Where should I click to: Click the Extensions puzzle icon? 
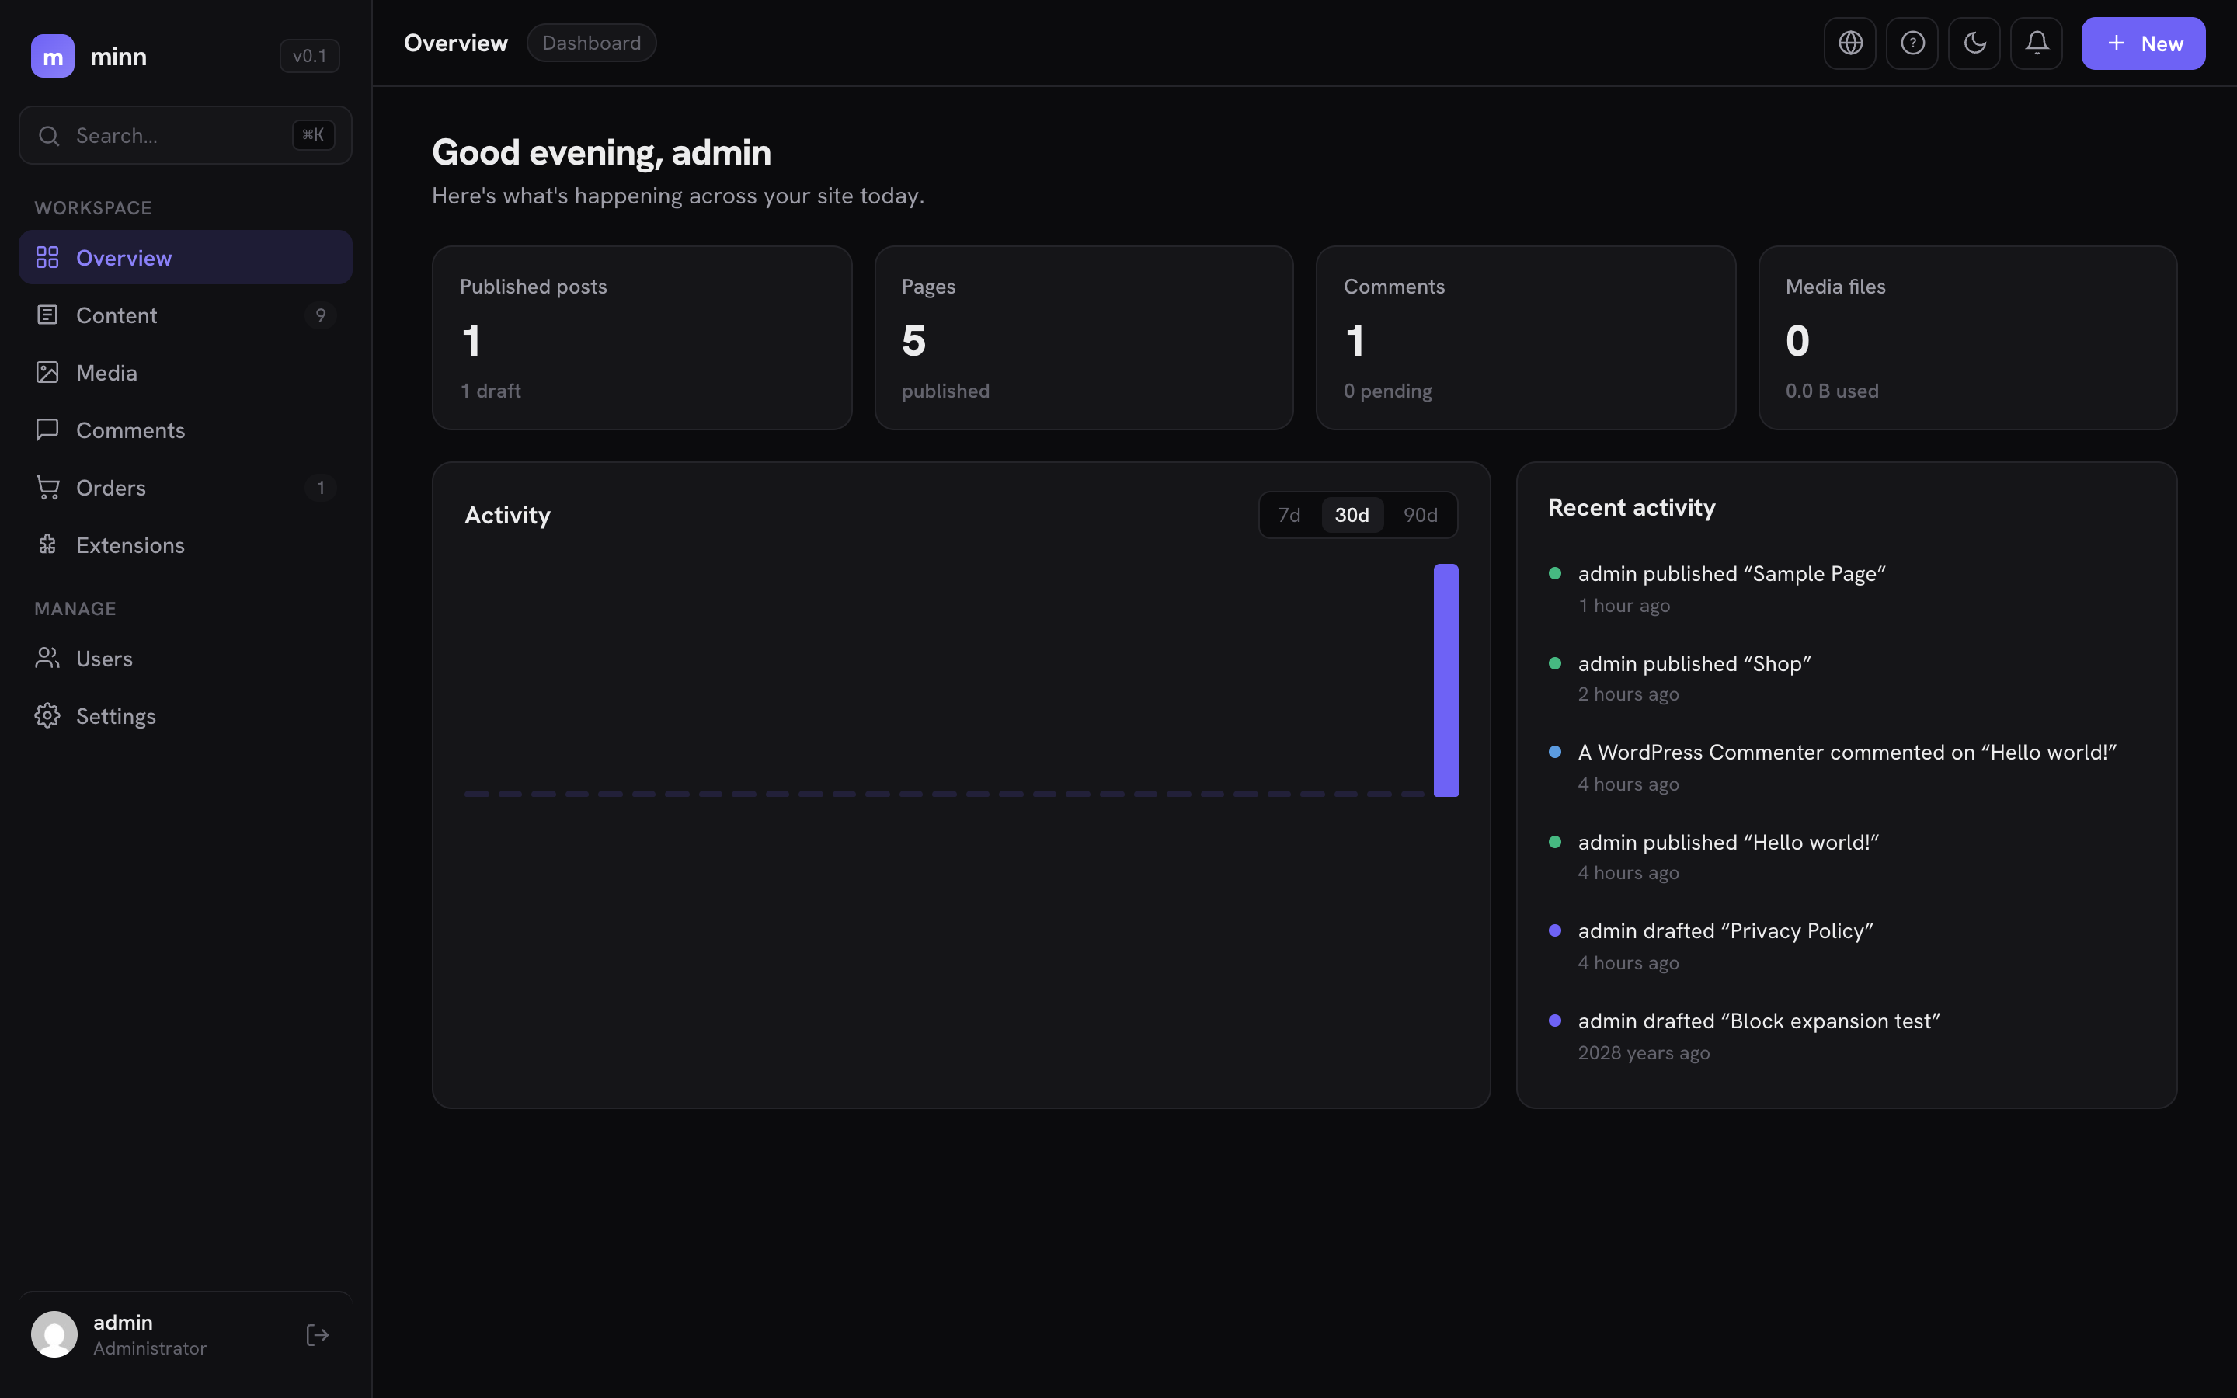(x=47, y=544)
